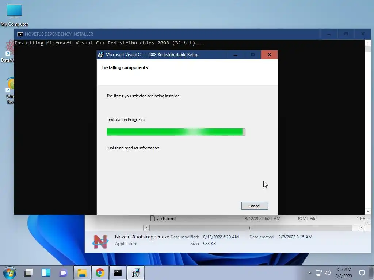Click the setup installer icon in dialog title

pos(101,55)
